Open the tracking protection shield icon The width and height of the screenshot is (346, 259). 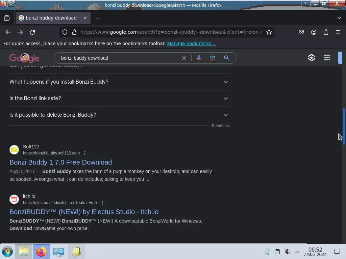tap(65, 32)
